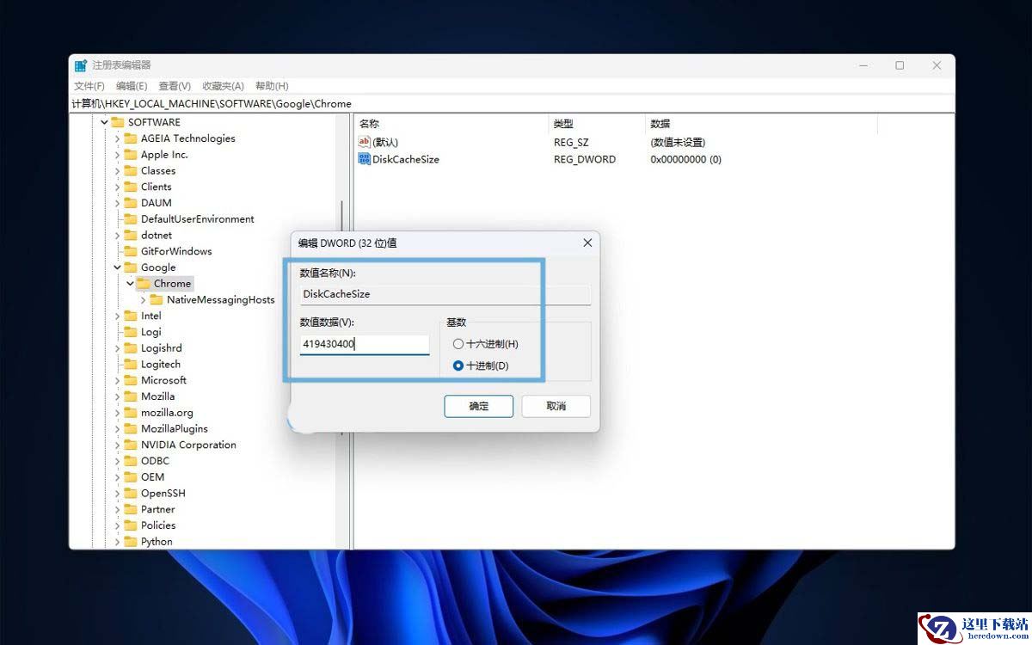Click the DAUM folder icon
The image size is (1032, 645).
(131, 203)
